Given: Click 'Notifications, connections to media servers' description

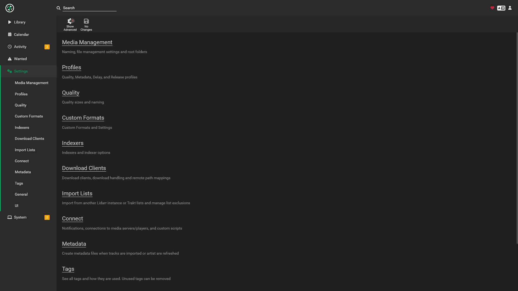Looking at the screenshot, I should [x=122, y=228].
